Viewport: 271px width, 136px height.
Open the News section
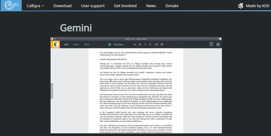[151, 6]
